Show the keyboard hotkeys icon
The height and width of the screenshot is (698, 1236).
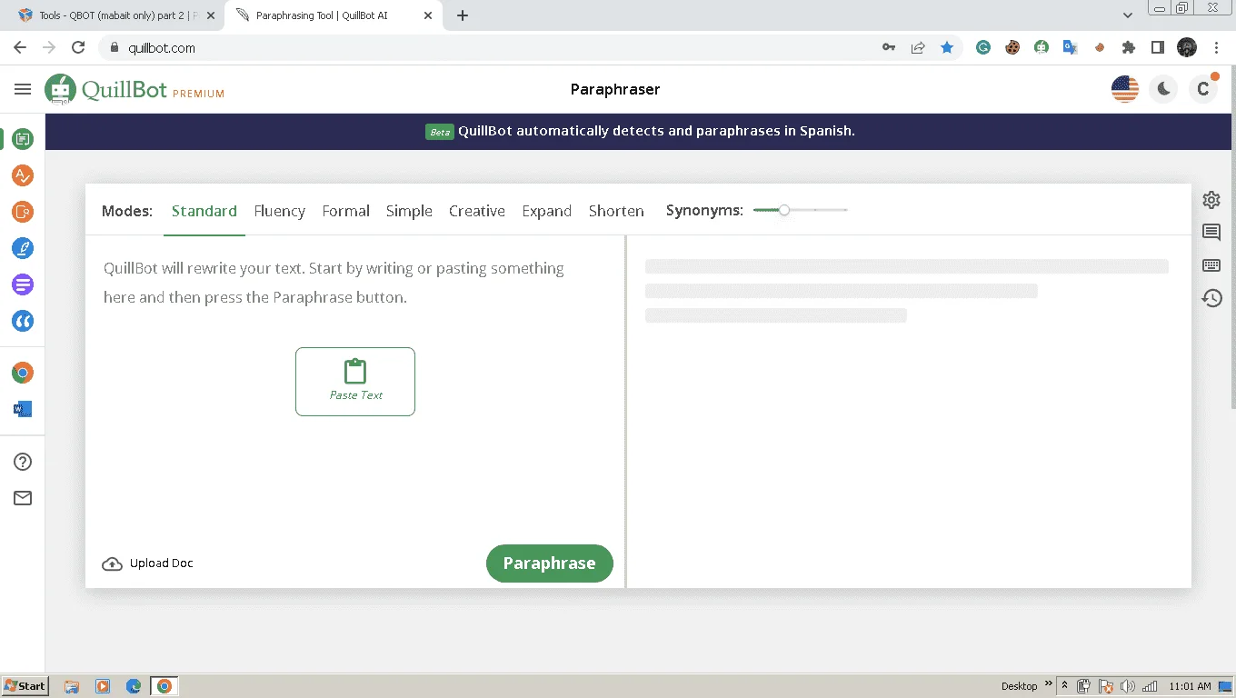1211,265
